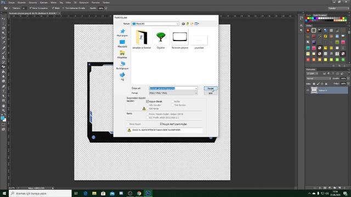Click the go-back icon in save dialog
Screen dimensions: 351x197
point(183,24)
